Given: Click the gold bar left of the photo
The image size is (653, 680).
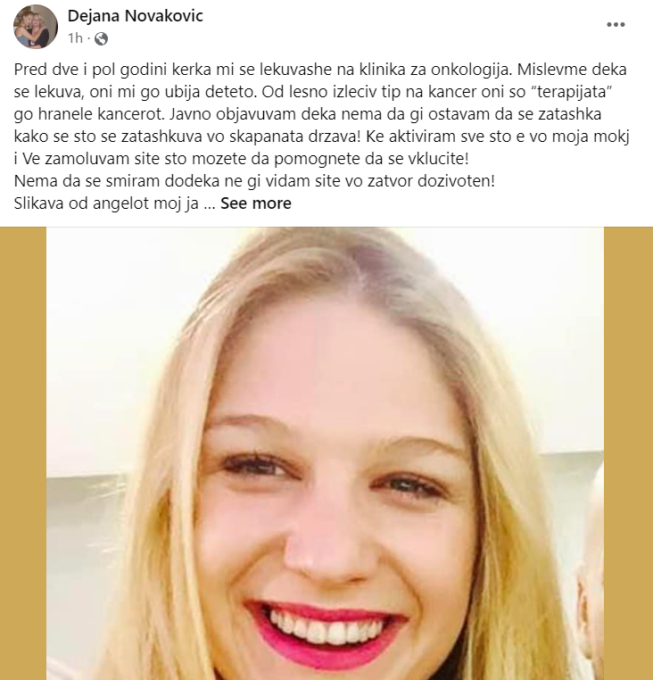Looking at the screenshot, I should point(23,453).
